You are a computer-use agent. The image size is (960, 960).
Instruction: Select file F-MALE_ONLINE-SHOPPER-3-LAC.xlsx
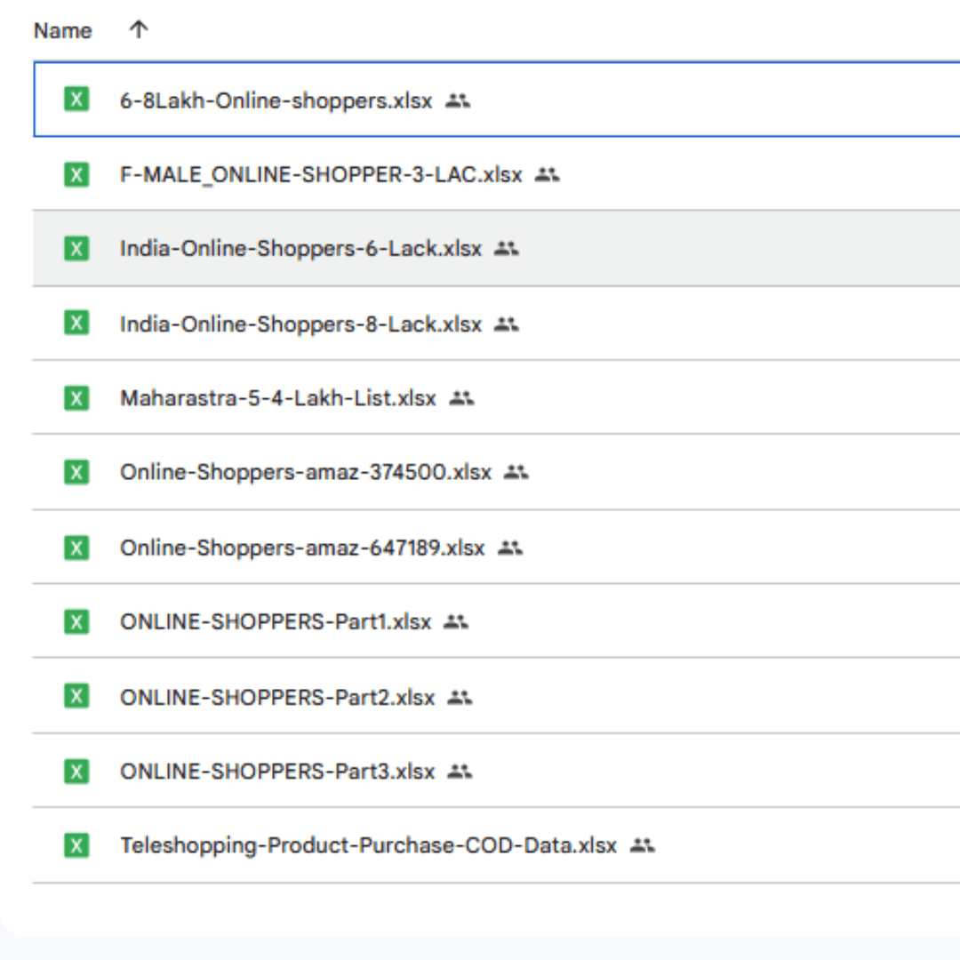pyautogui.click(x=321, y=175)
